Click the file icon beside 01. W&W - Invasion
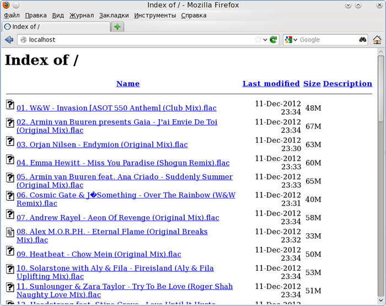The image size is (386, 306). click(10, 104)
